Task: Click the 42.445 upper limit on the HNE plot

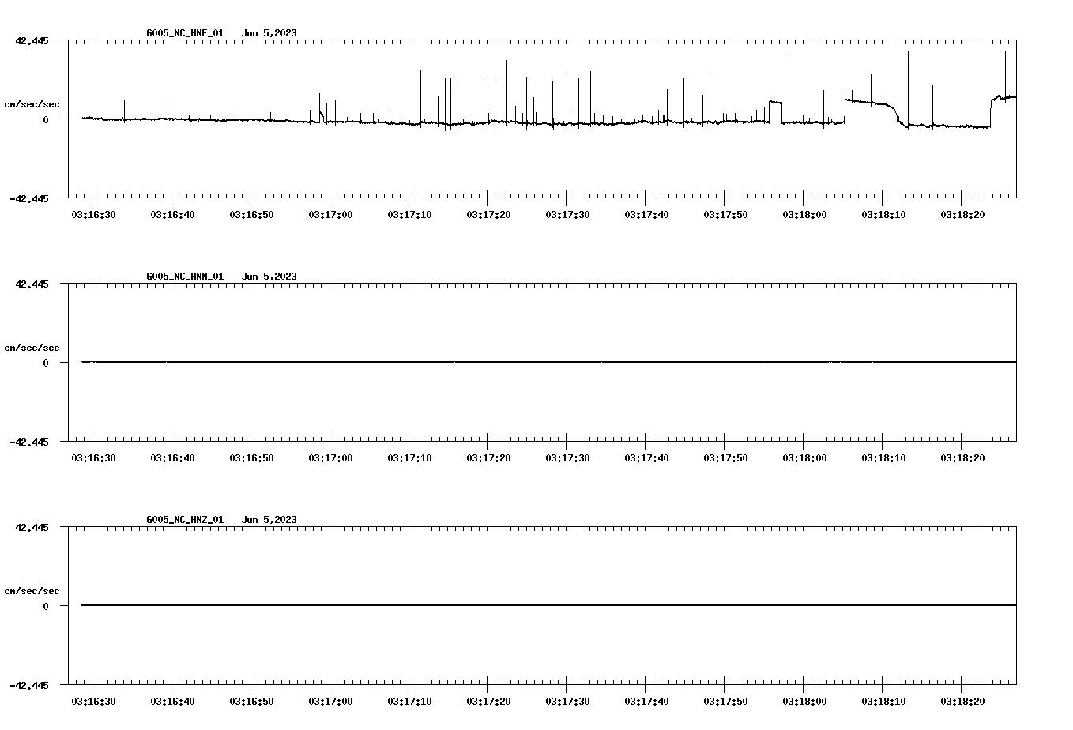Action: [32, 40]
